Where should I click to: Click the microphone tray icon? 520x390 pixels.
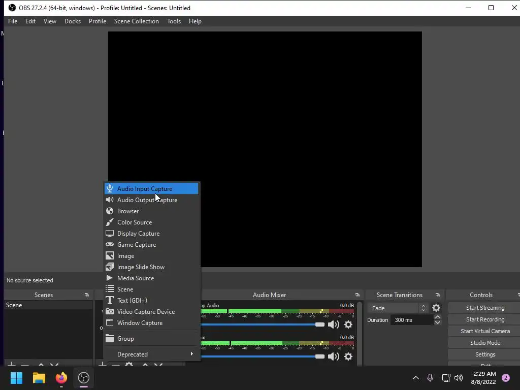click(x=430, y=378)
